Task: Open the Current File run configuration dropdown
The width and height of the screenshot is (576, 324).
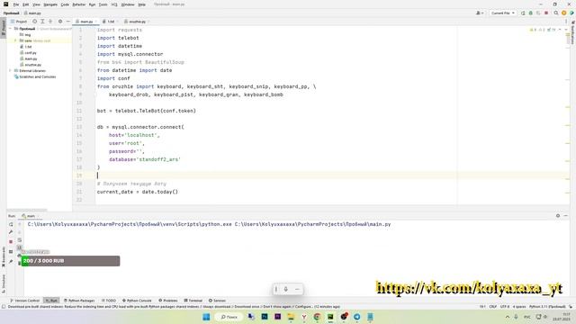Action: pyautogui.click(x=502, y=13)
